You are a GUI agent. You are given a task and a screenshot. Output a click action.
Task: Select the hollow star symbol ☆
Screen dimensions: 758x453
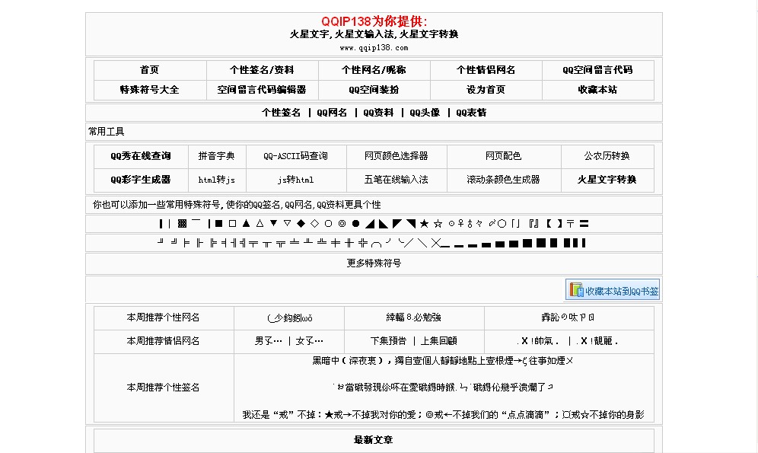tap(438, 223)
